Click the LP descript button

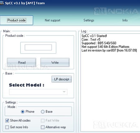[x=62, y=79]
